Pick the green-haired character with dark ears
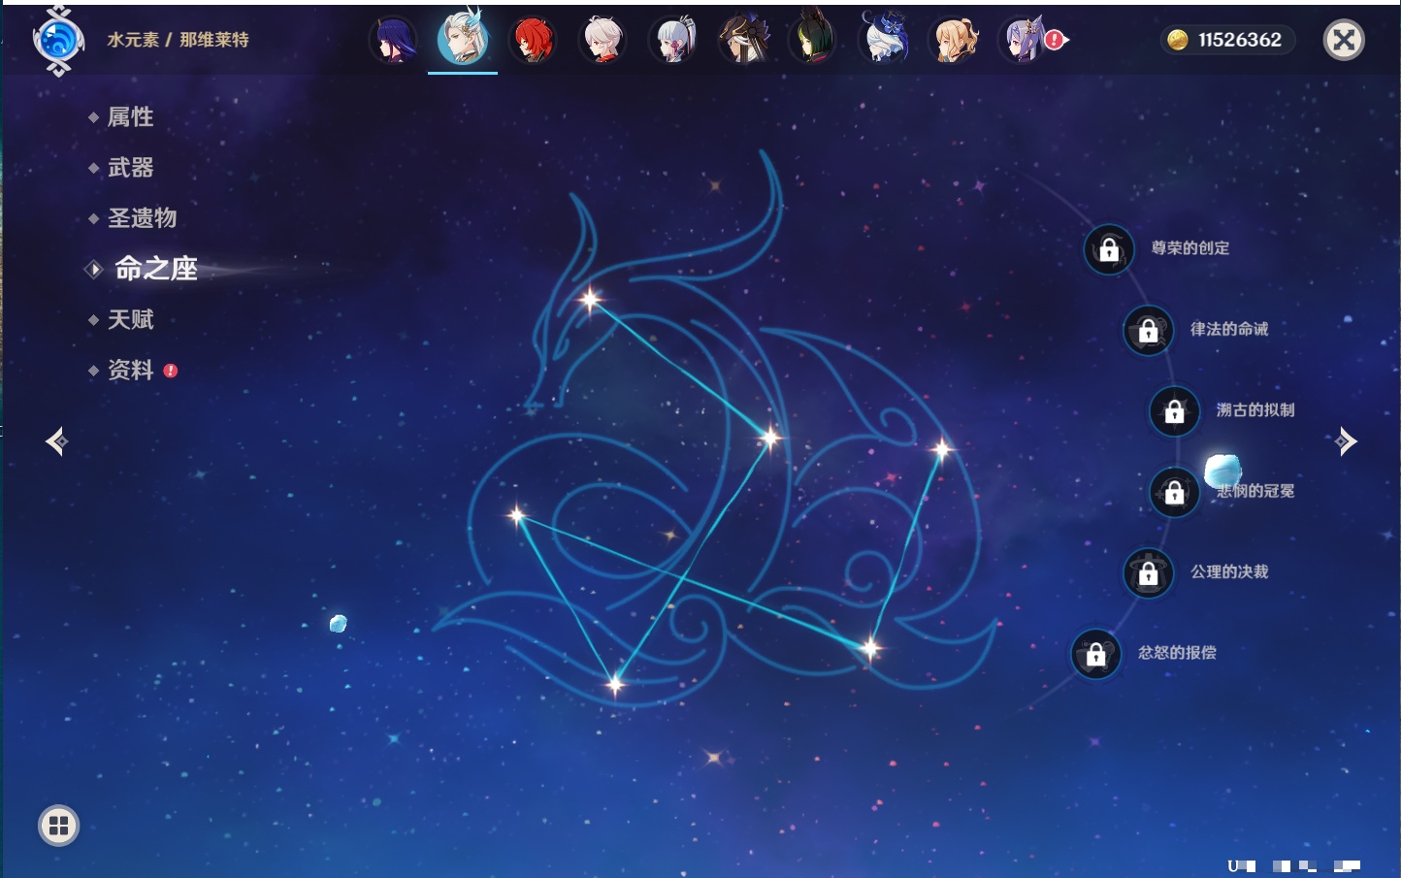1401x878 pixels. click(813, 41)
